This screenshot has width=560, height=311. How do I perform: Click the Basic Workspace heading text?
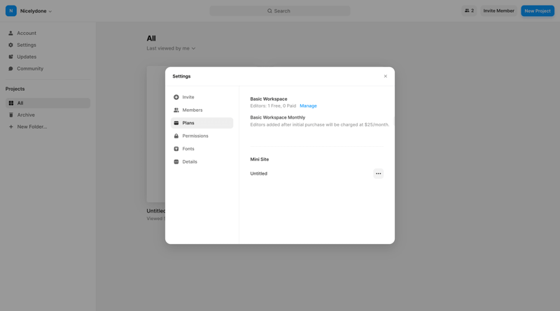coord(269,99)
